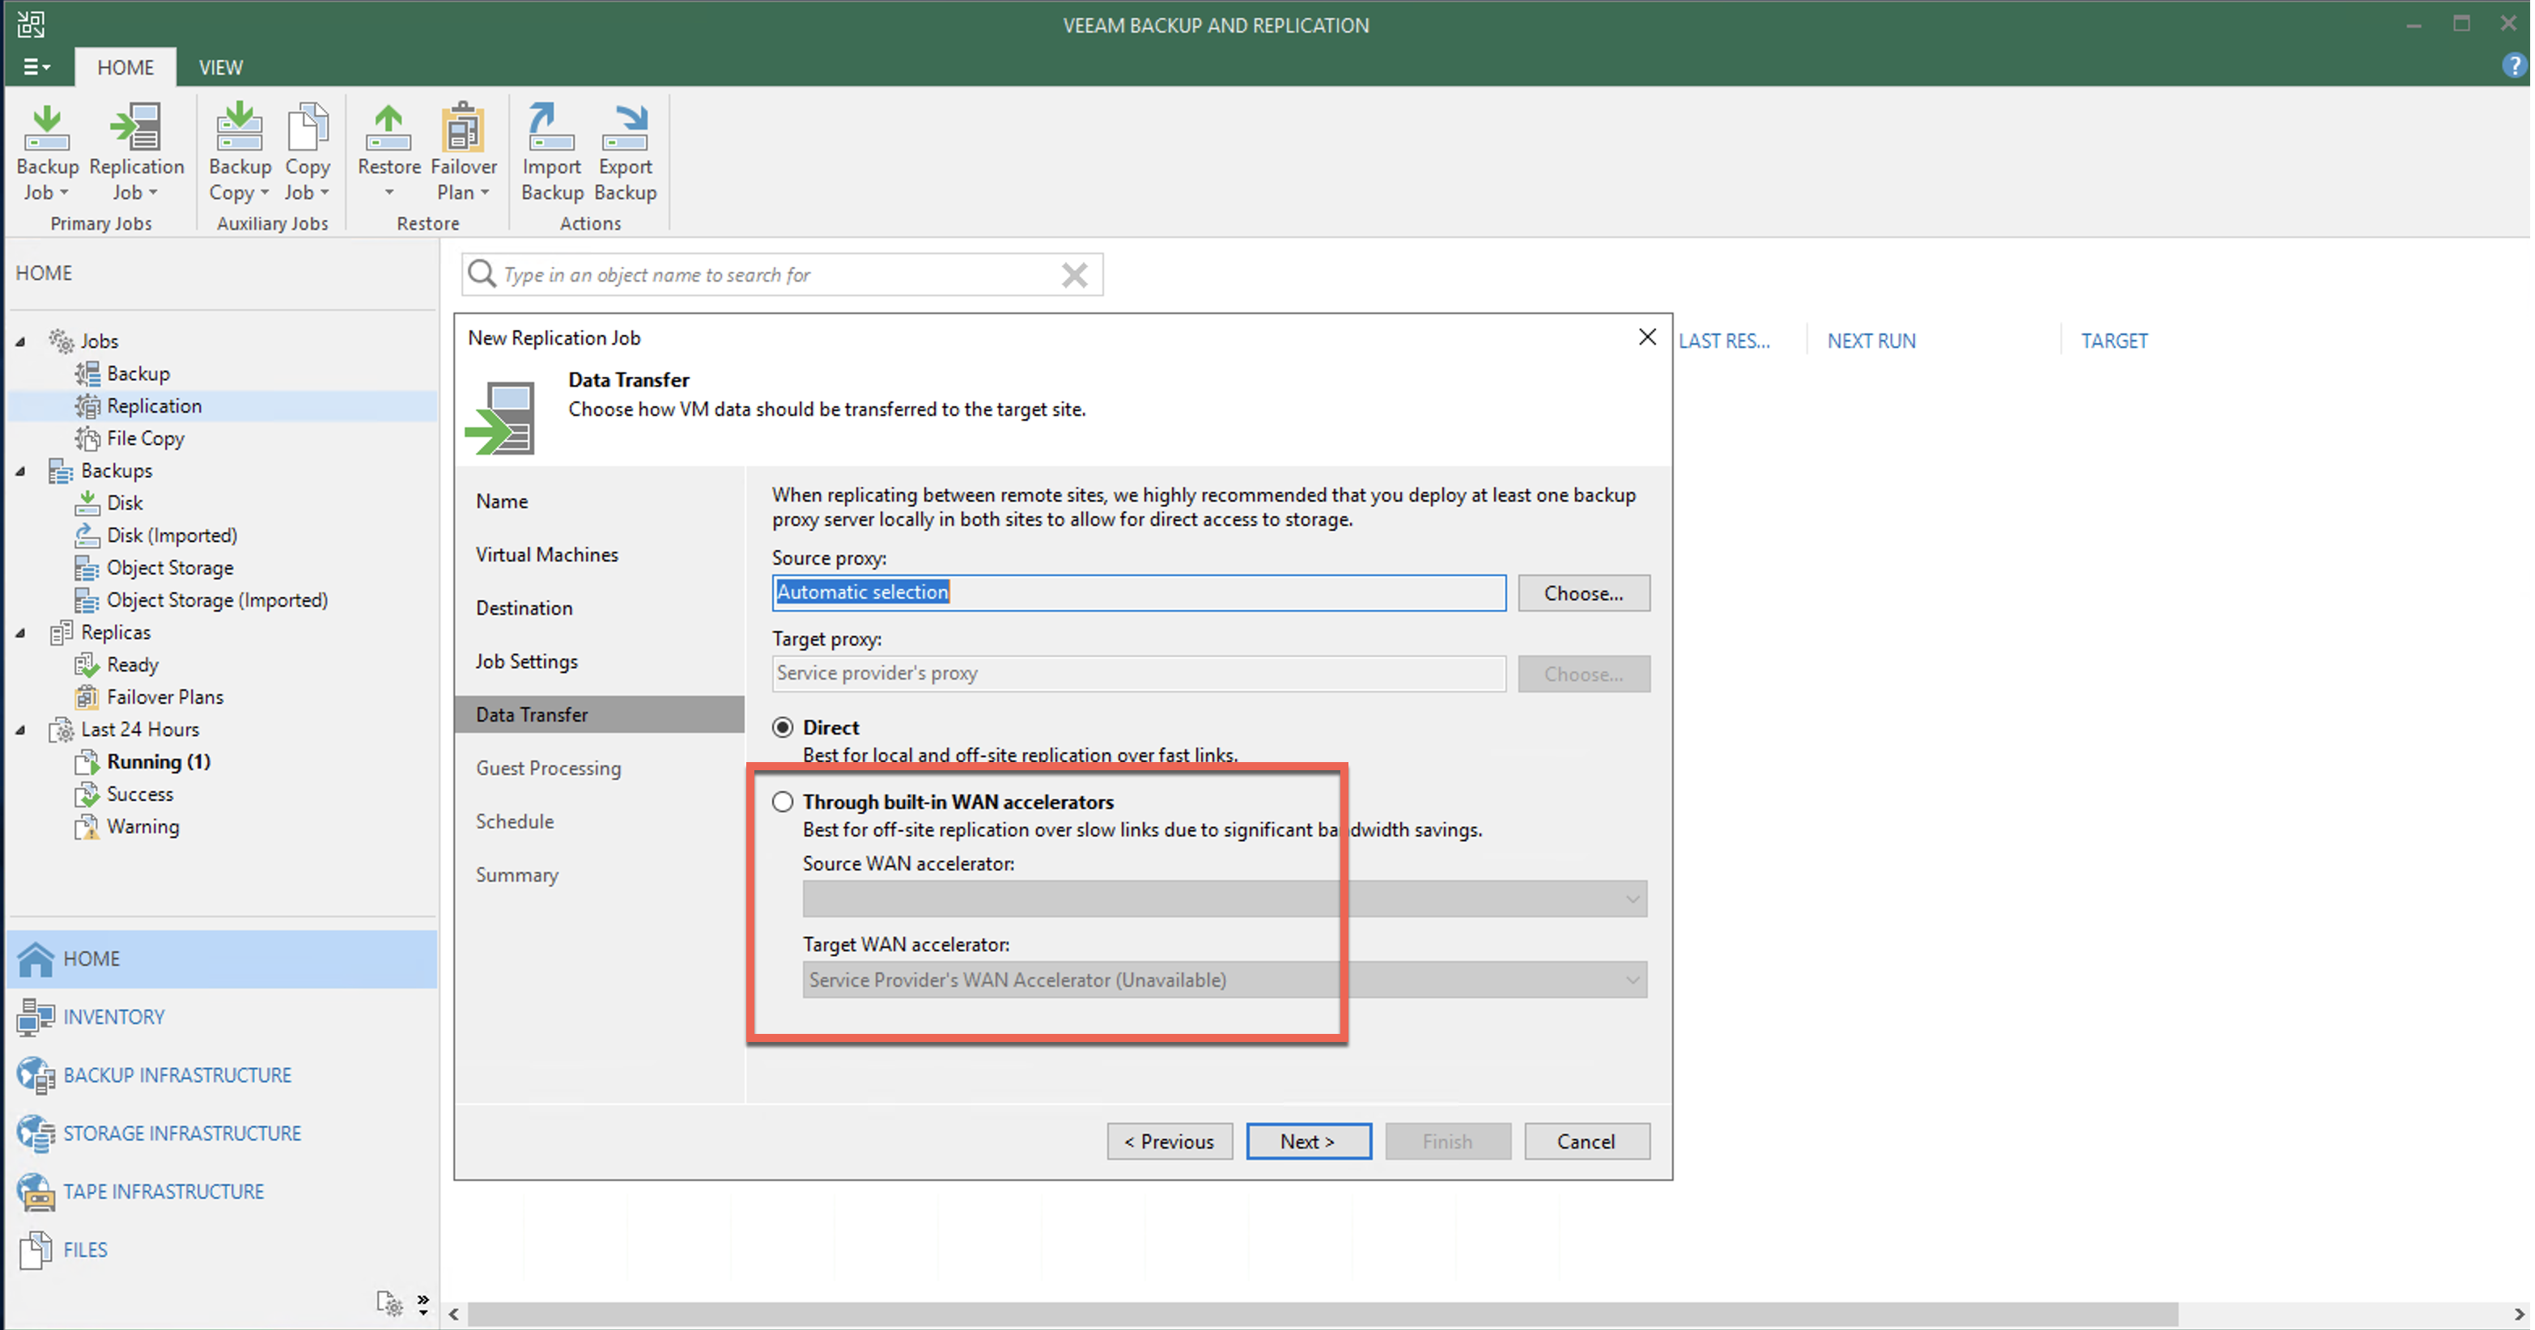
Task: Click Choose next to Source proxy
Action: (1582, 593)
